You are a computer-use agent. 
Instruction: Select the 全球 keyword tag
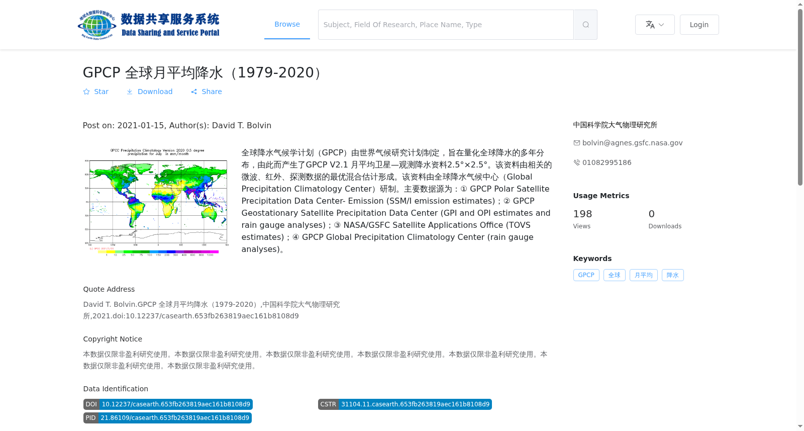614,275
